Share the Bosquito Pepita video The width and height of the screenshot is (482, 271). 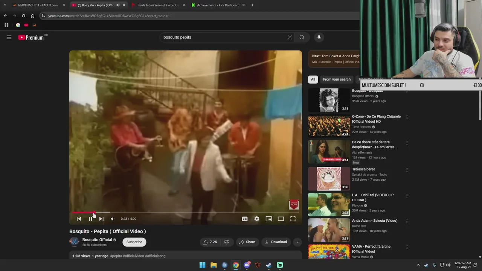point(247,242)
